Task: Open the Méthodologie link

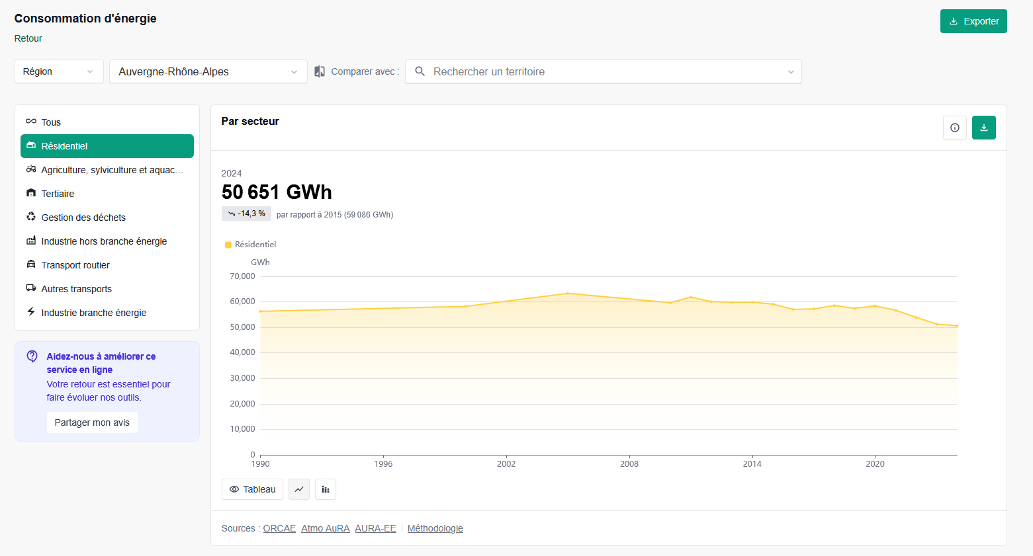Action: pyautogui.click(x=435, y=528)
